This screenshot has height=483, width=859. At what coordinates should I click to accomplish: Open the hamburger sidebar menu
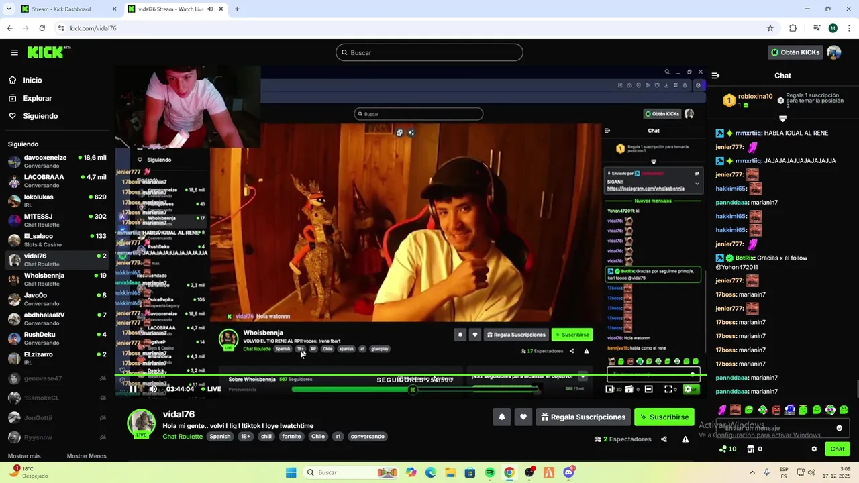pyautogui.click(x=14, y=52)
